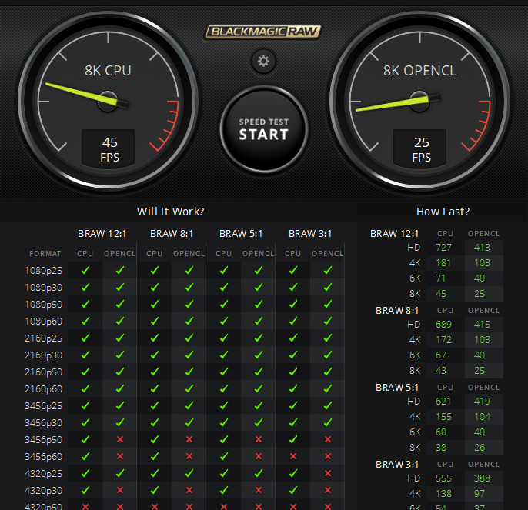The width and height of the screenshot is (528, 510).
Task: Click the 8K OPENCL gauge FPS readout
Action: pyautogui.click(x=420, y=148)
